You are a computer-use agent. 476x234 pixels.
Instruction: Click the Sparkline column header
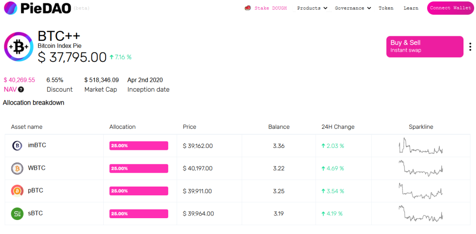click(421, 127)
